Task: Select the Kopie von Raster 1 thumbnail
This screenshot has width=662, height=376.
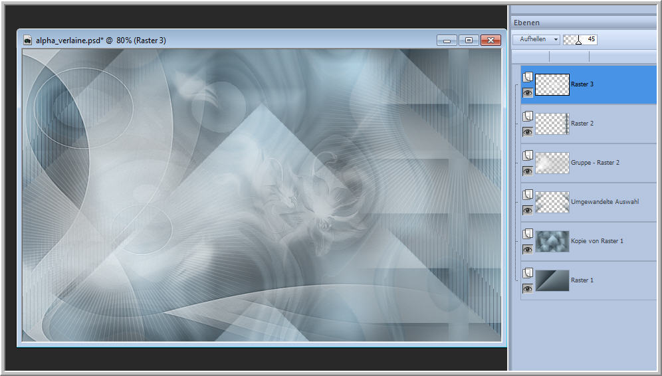Action: click(x=552, y=241)
